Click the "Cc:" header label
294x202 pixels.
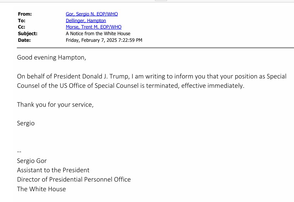tap(22, 27)
